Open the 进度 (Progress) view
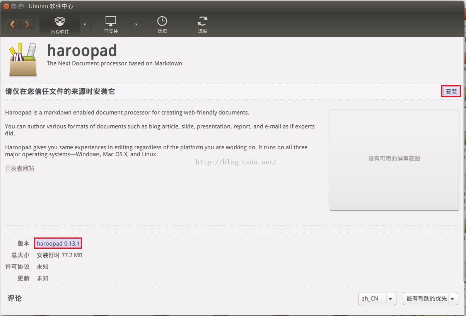 click(203, 25)
